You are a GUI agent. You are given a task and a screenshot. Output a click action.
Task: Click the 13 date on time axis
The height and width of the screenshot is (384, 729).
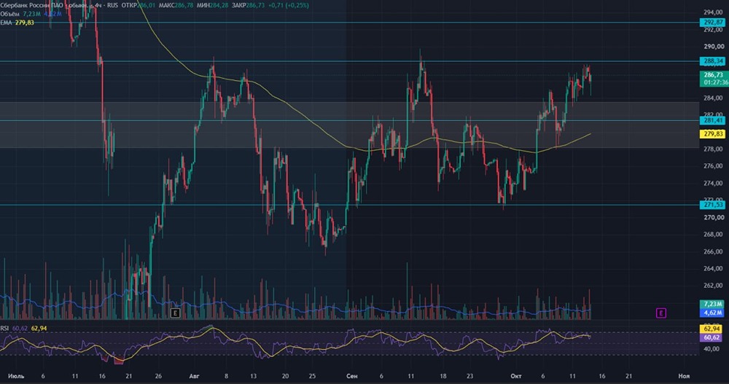pos(253,376)
